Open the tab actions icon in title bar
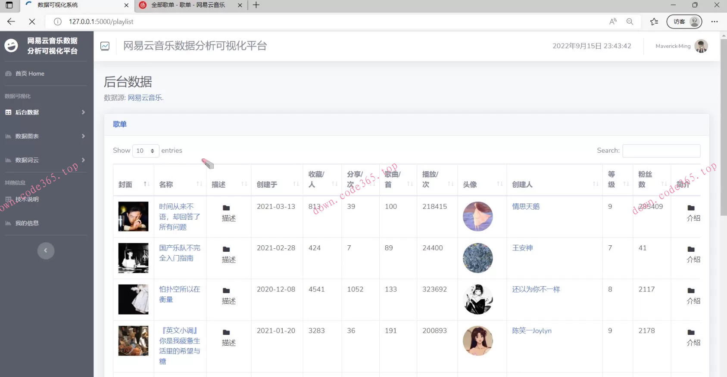Screen dimensions: 727x377 pyautogui.click(x=9, y=5)
